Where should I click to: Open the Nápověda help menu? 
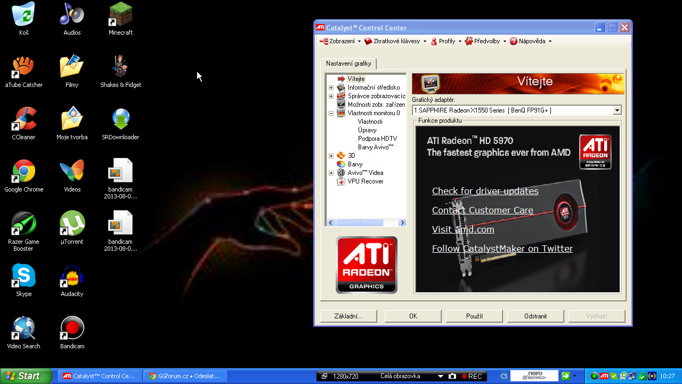pos(531,41)
